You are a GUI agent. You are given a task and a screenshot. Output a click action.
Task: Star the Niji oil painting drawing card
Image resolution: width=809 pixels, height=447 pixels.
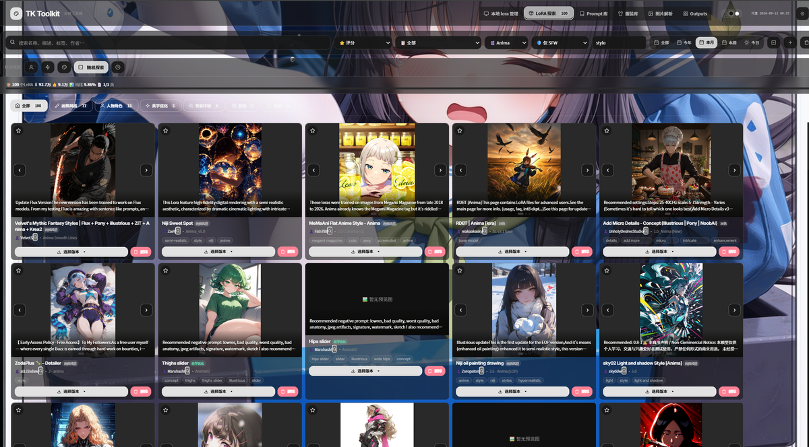click(460, 271)
